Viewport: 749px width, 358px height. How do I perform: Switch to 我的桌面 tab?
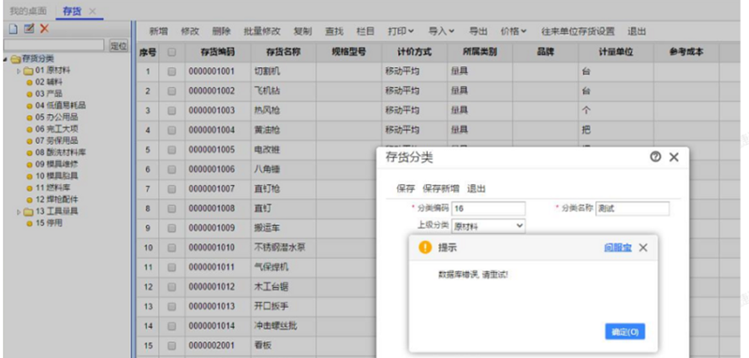pos(28,10)
